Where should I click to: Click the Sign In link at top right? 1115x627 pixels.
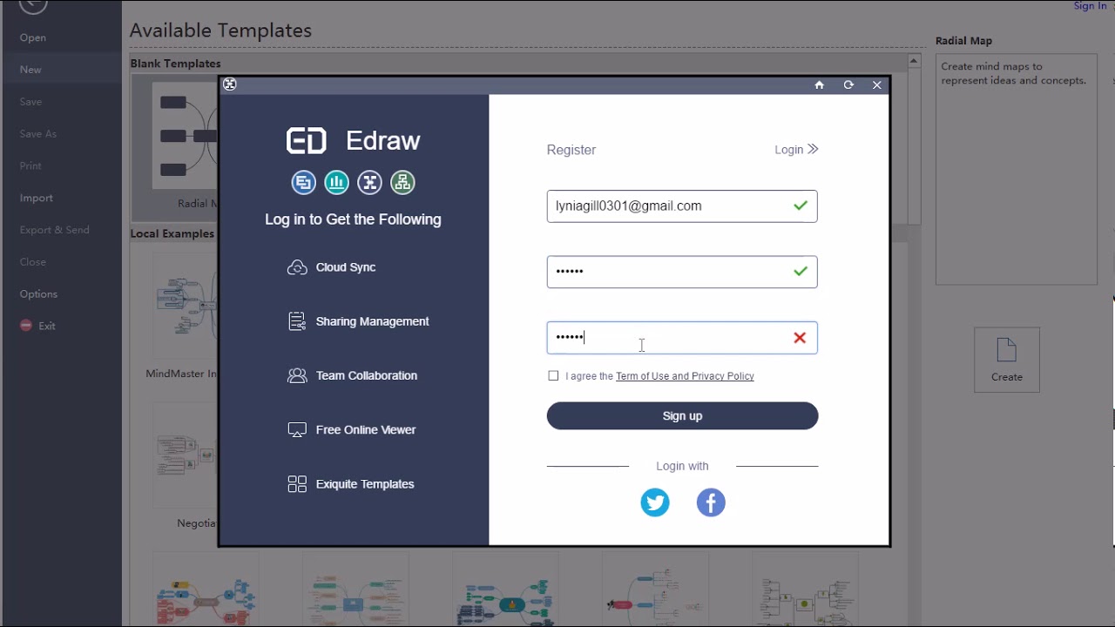coord(1090,6)
